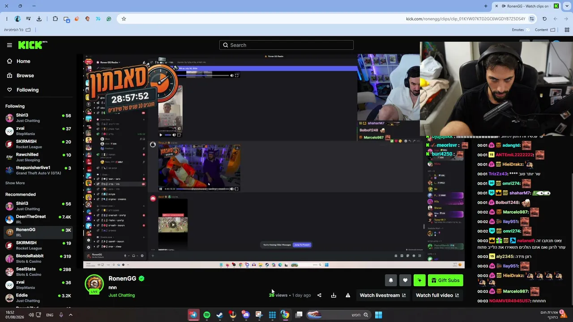
Task: Click username TrizZz43 in chat
Action: click(498, 174)
